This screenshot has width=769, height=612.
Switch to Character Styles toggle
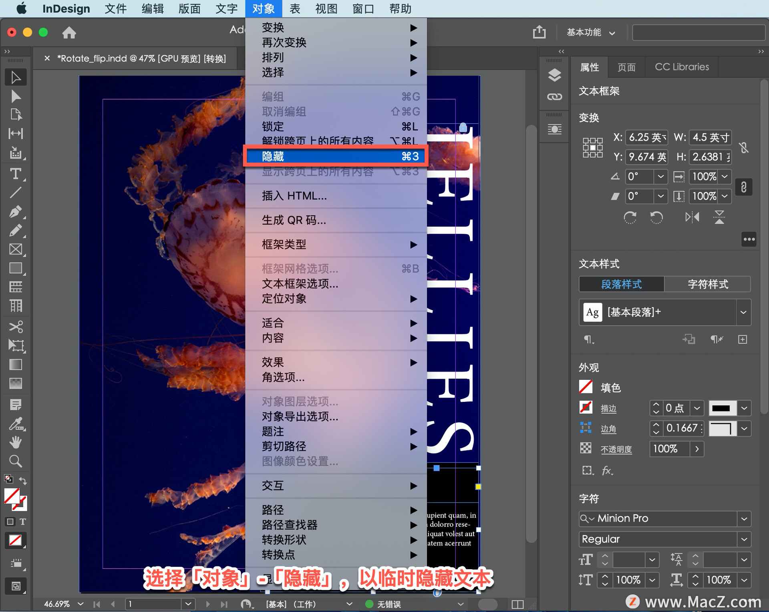[707, 284]
